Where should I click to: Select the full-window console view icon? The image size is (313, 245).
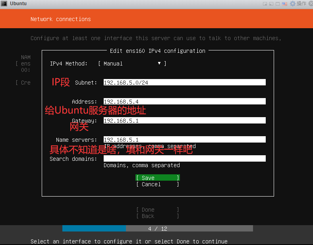[x=278, y=4]
